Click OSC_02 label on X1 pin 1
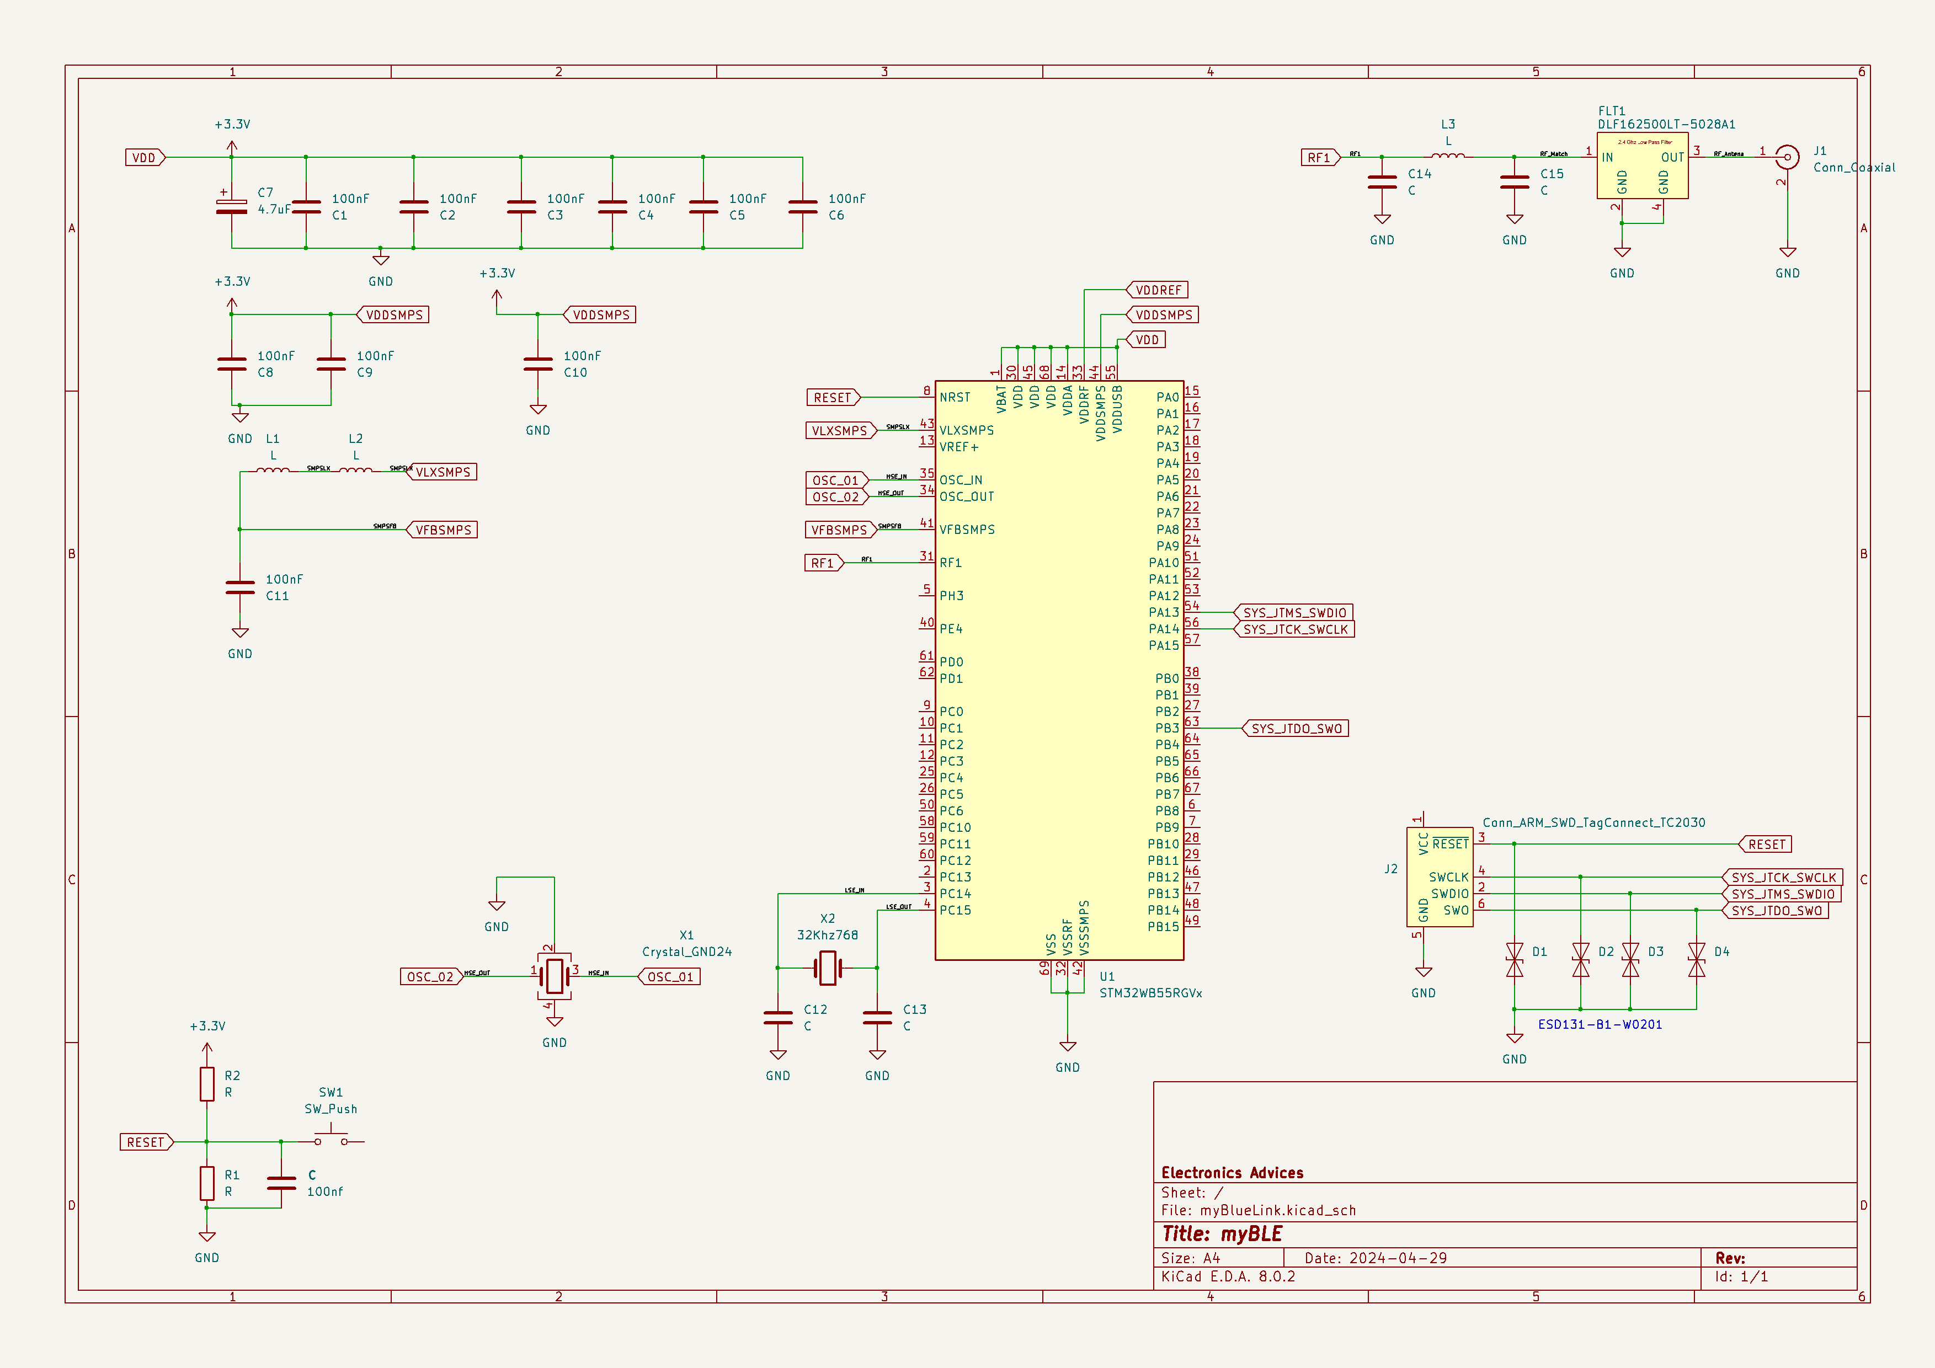This screenshot has height=1368, width=1935. point(433,976)
